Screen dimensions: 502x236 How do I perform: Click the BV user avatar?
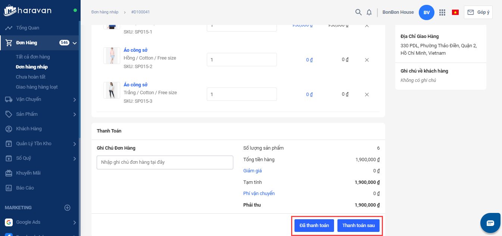click(427, 12)
